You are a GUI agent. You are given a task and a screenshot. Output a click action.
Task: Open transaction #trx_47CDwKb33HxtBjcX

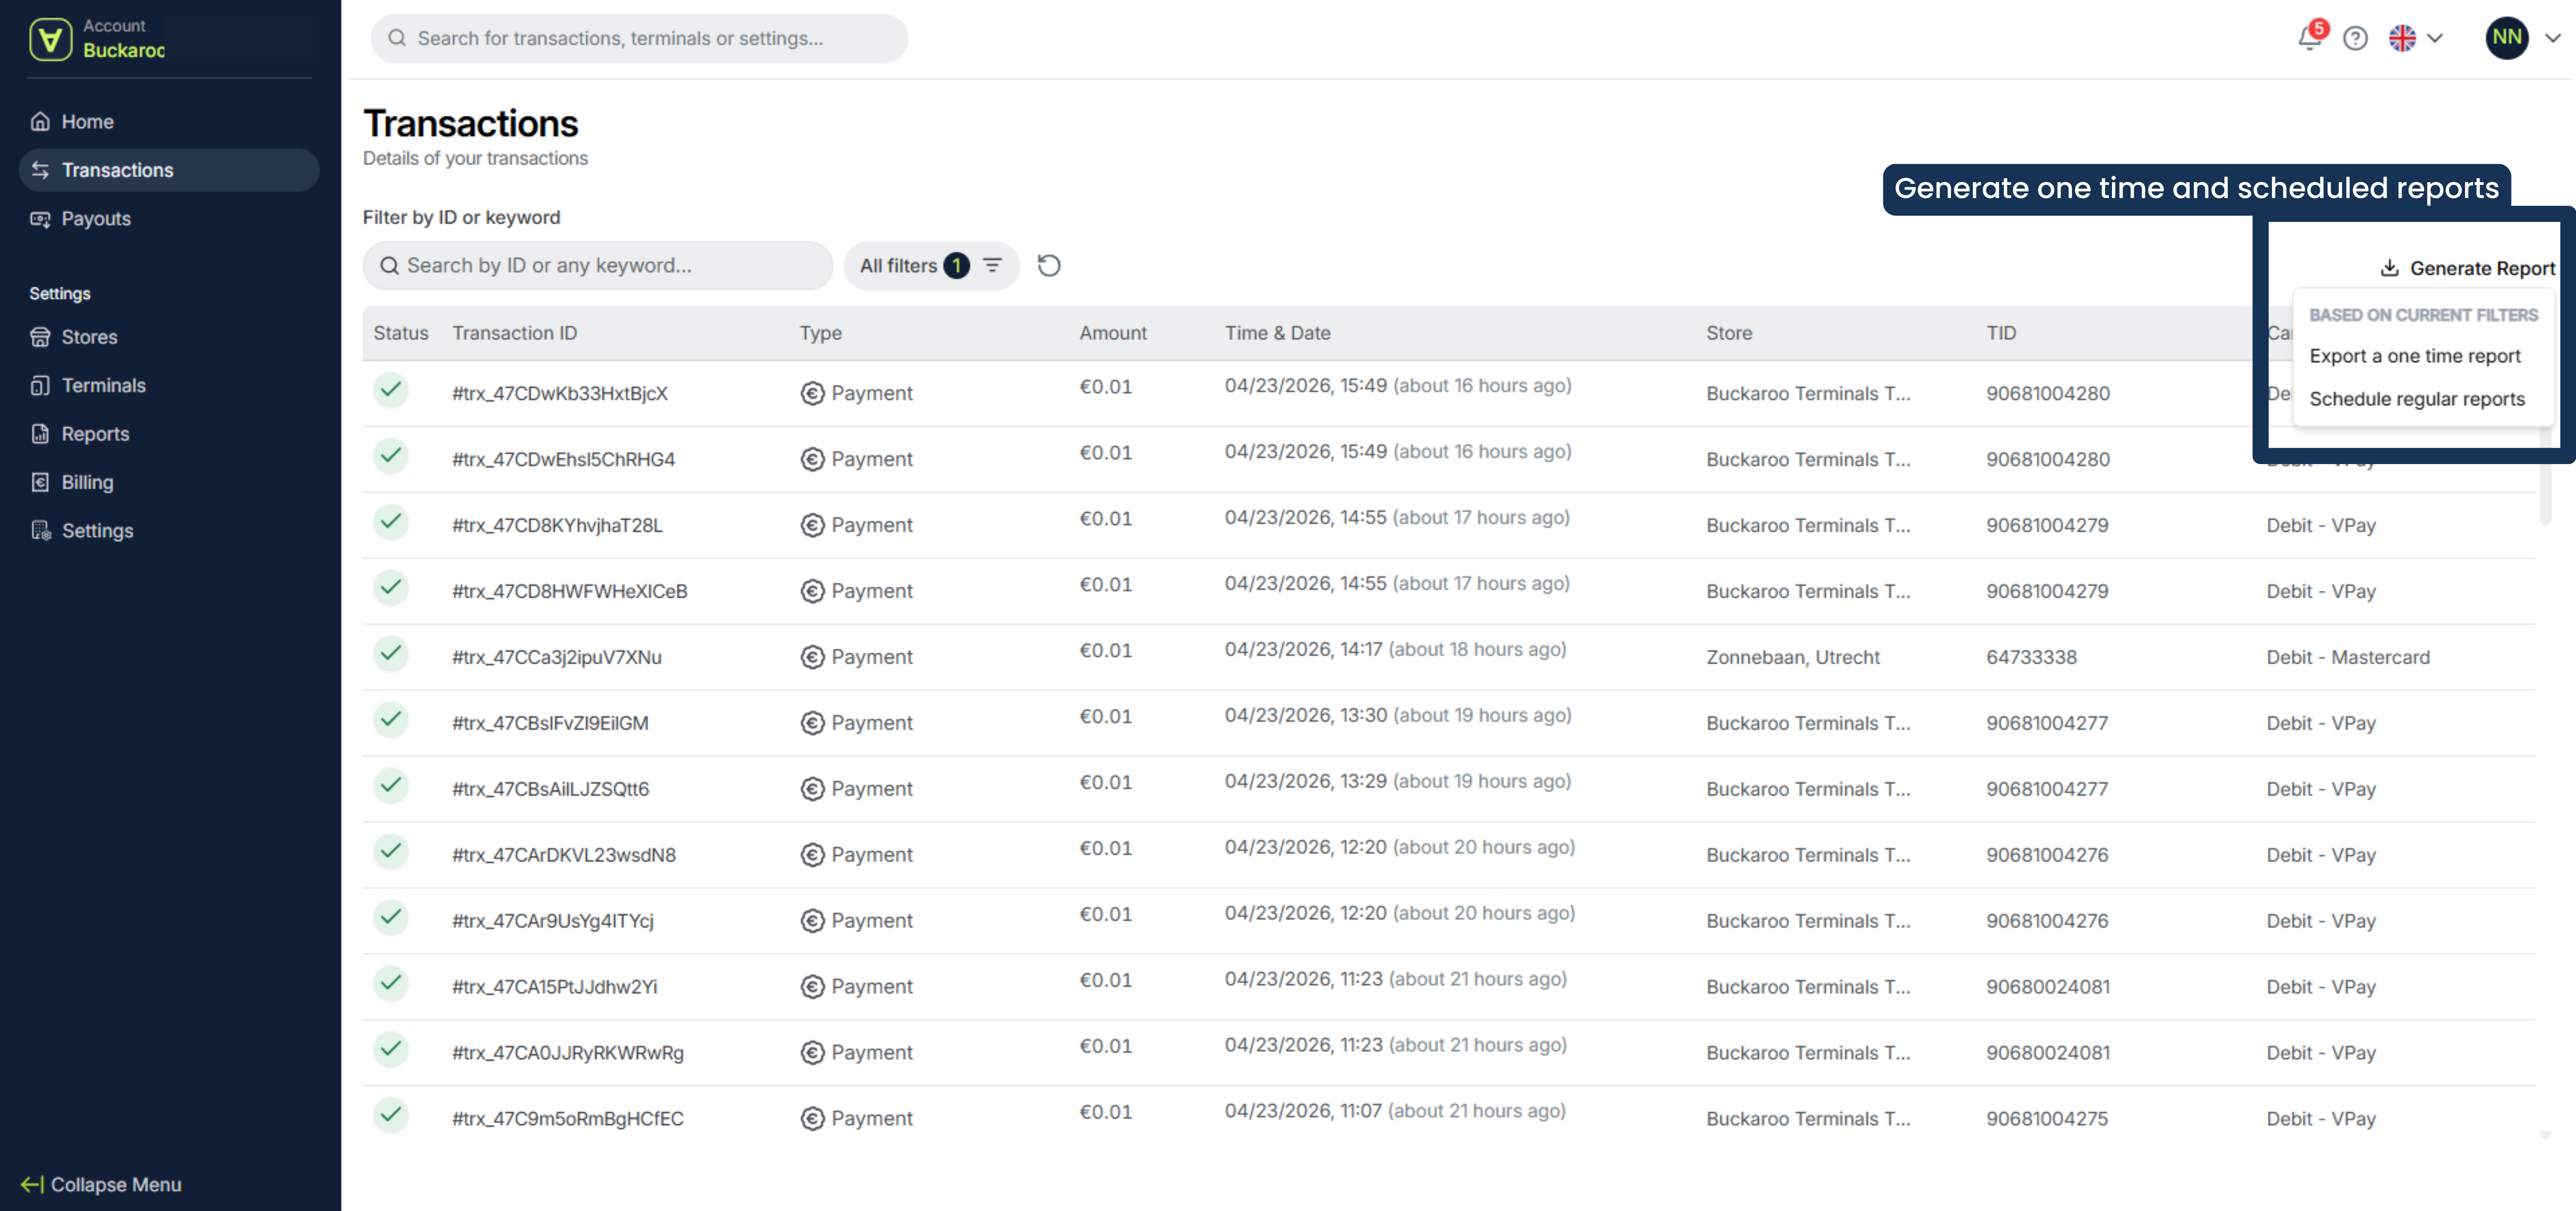click(560, 393)
